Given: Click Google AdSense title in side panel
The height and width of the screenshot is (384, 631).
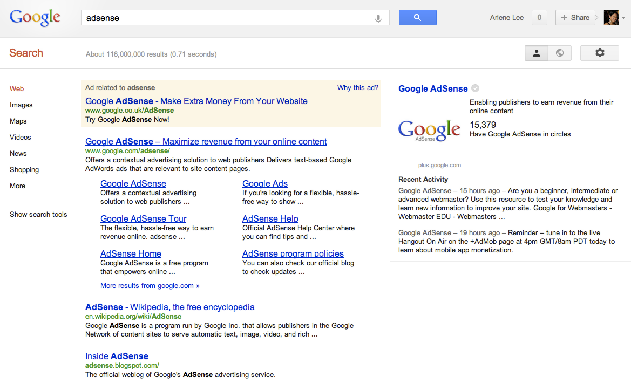Looking at the screenshot, I should pos(433,88).
